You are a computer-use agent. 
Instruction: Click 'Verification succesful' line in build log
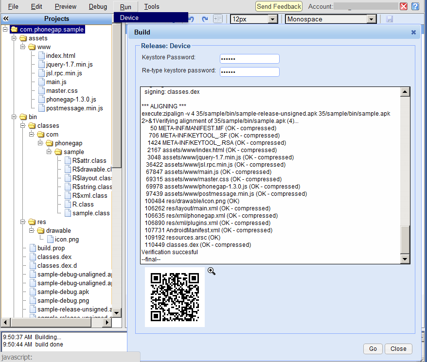[170, 252]
